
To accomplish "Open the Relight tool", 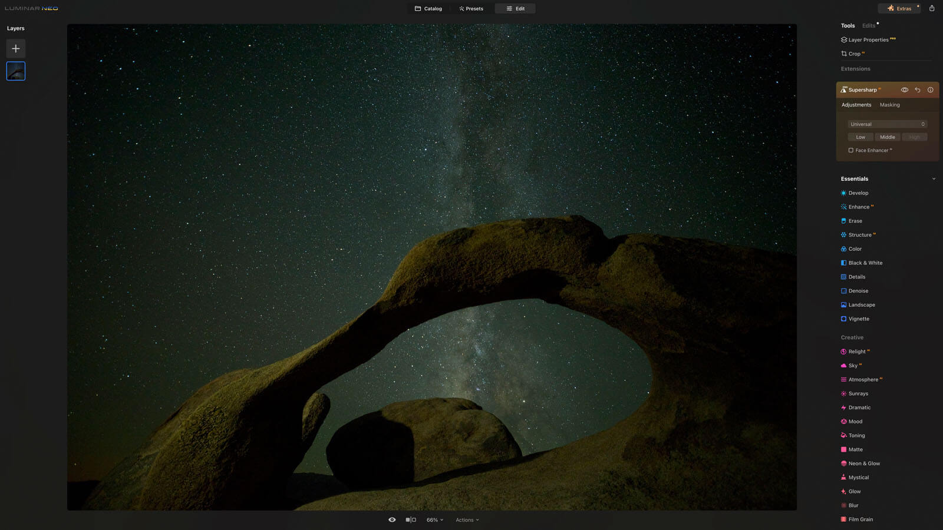I will [x=856, y=352].
